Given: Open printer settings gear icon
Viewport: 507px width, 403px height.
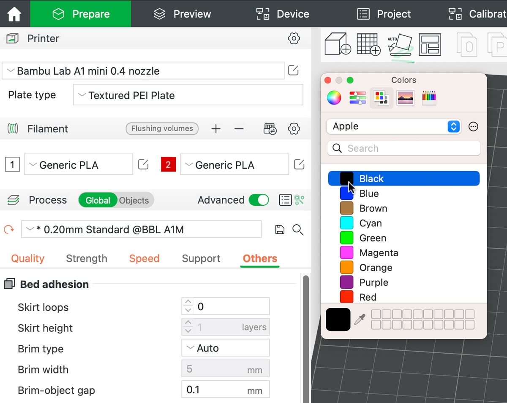Looking at the screenshot, I should coord(294,38).
